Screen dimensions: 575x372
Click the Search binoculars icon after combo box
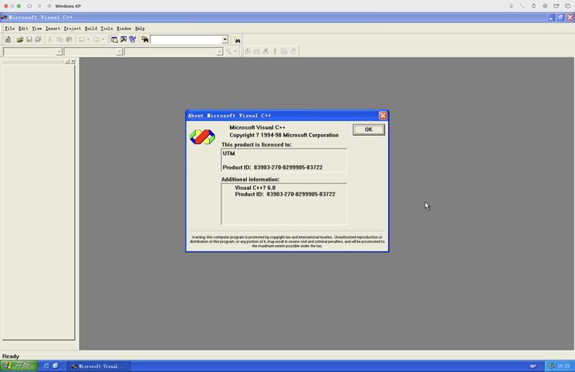tap(237, 40)
